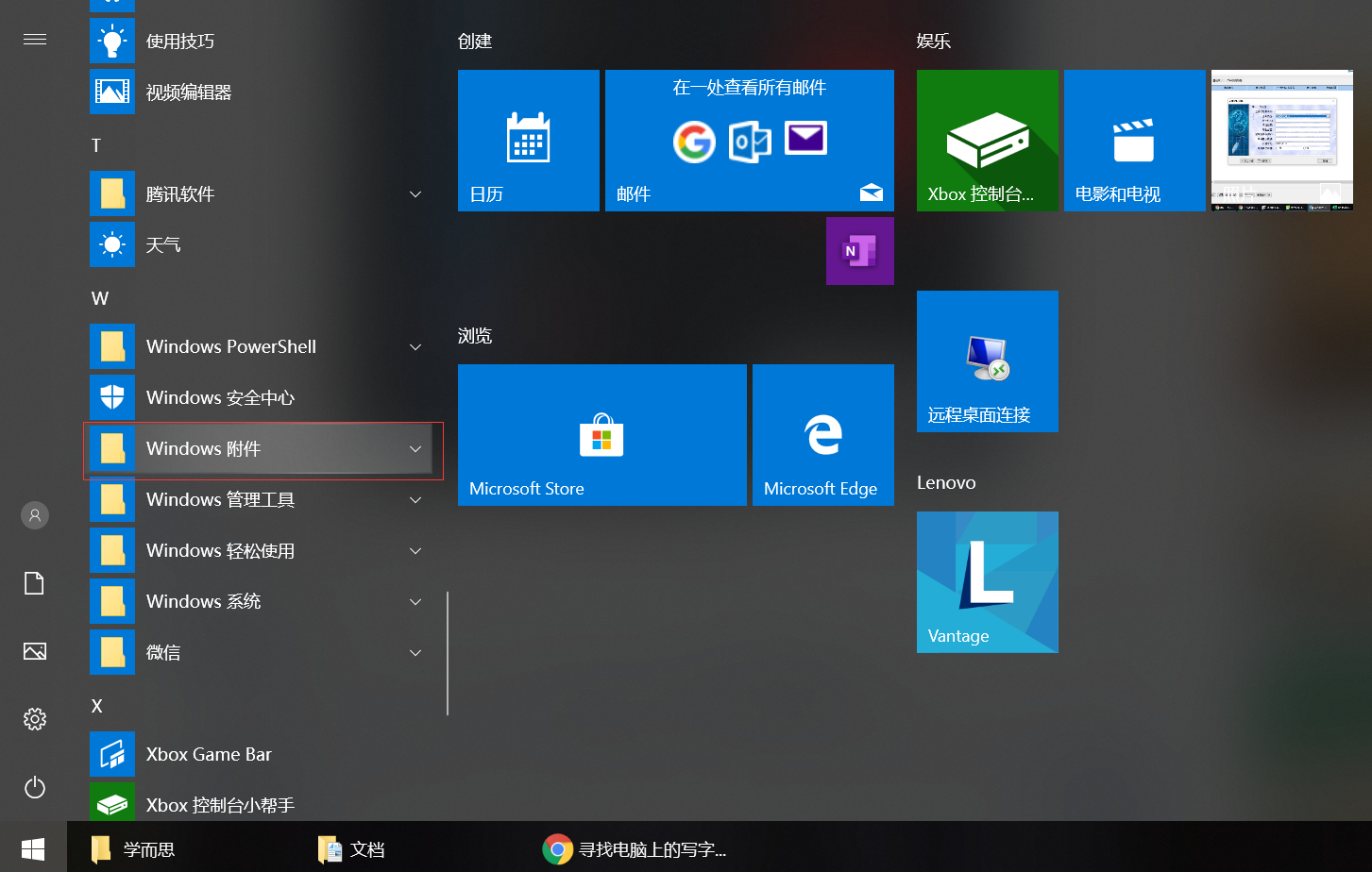Expand the Windows 管理工具 chevron
1372x872 pixels.
(x=415, y=500)
